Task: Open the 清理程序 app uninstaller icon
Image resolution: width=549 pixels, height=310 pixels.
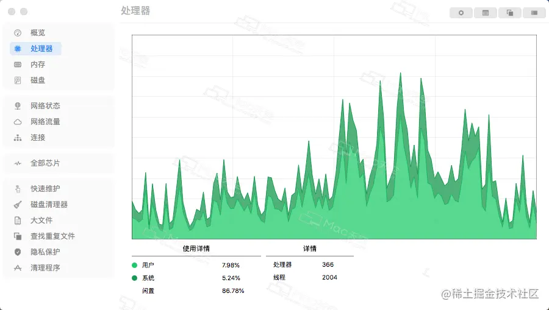Action: [18, 268]
